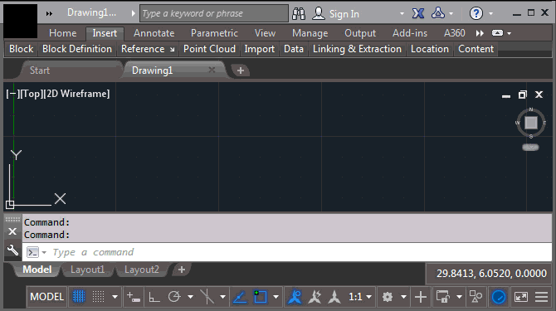Viewport: 556px width, 311px height.
Task: Toggle show annotation objects icon
Action: point(295,296)
